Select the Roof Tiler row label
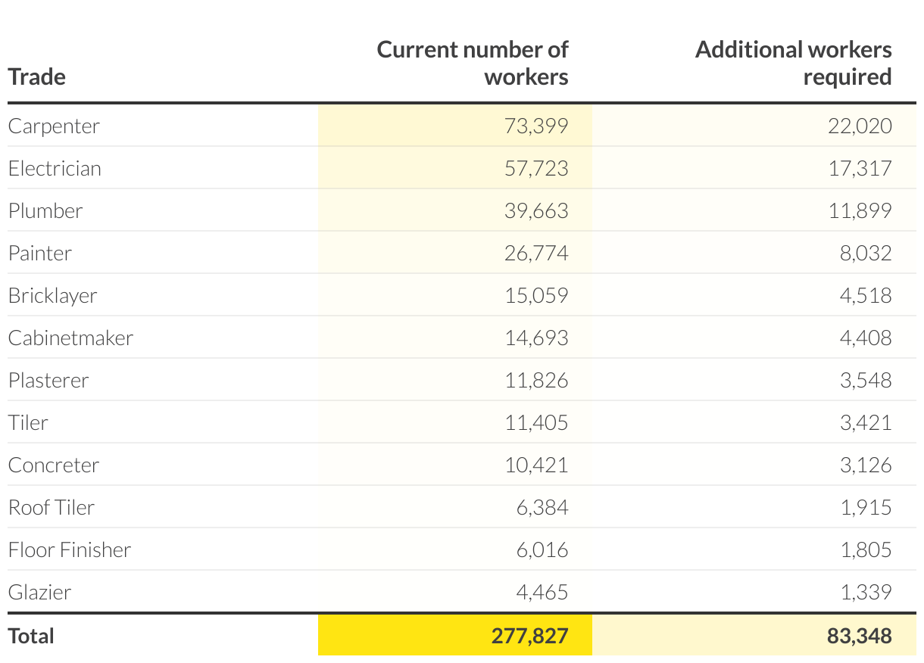 point(52,508)
